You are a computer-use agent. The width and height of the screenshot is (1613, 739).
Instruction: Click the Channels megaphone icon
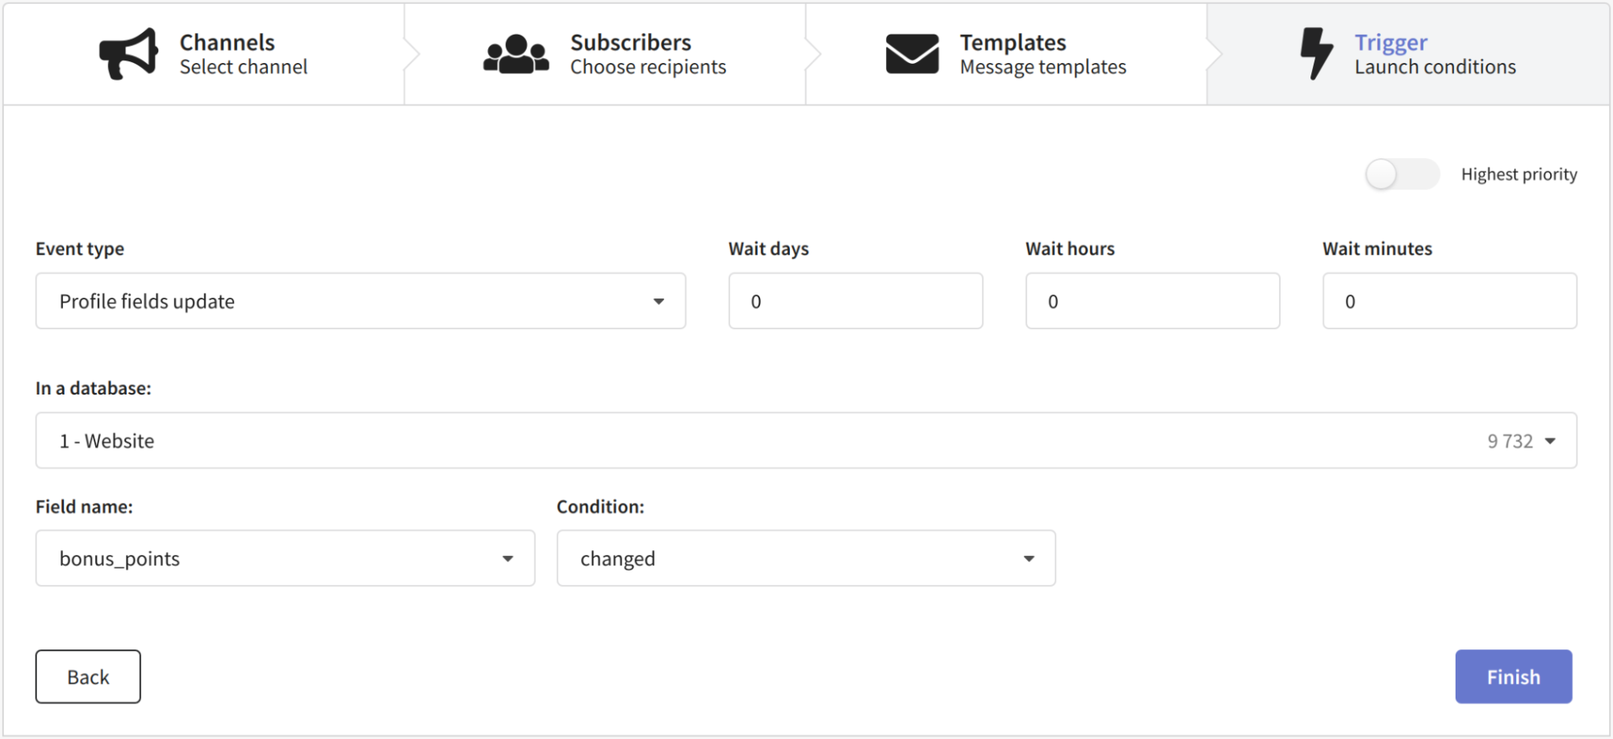(128, 54)
